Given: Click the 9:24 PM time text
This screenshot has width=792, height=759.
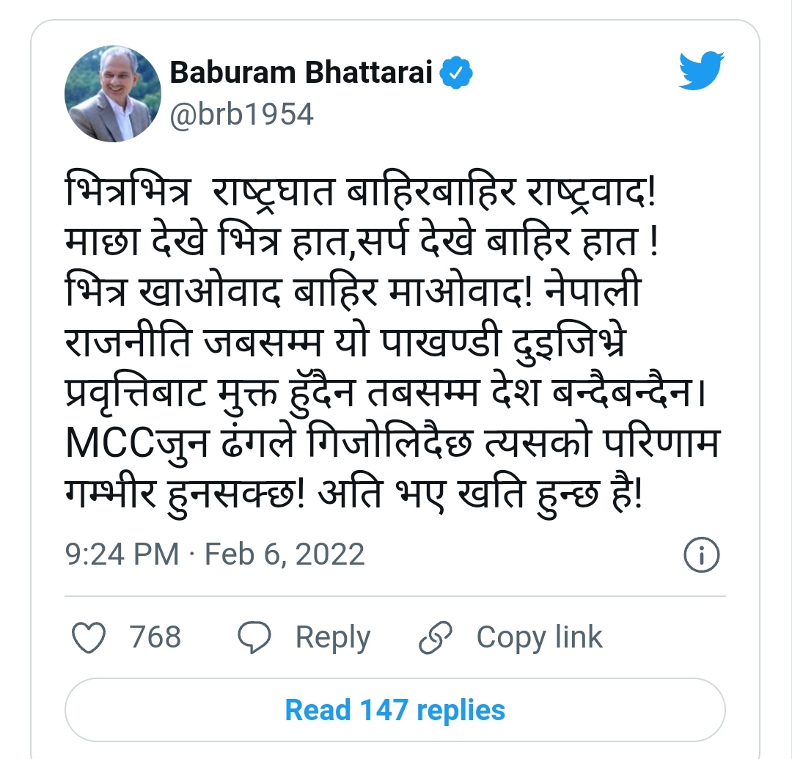Looking at the screenshot, I should click(122, 554).
